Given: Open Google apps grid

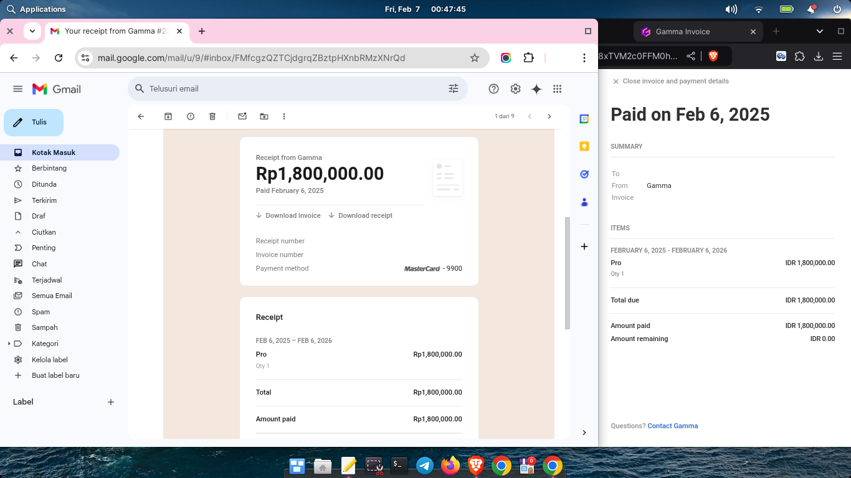Looking at the screenshot, I should 558,89.
